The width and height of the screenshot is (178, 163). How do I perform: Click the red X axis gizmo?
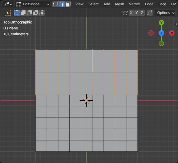[x=172, y=33]
